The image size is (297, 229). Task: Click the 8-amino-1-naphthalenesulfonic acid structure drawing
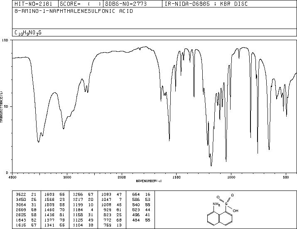(223, 210)
